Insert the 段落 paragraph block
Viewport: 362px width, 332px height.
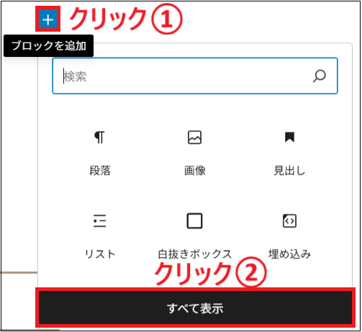[100, 153]
